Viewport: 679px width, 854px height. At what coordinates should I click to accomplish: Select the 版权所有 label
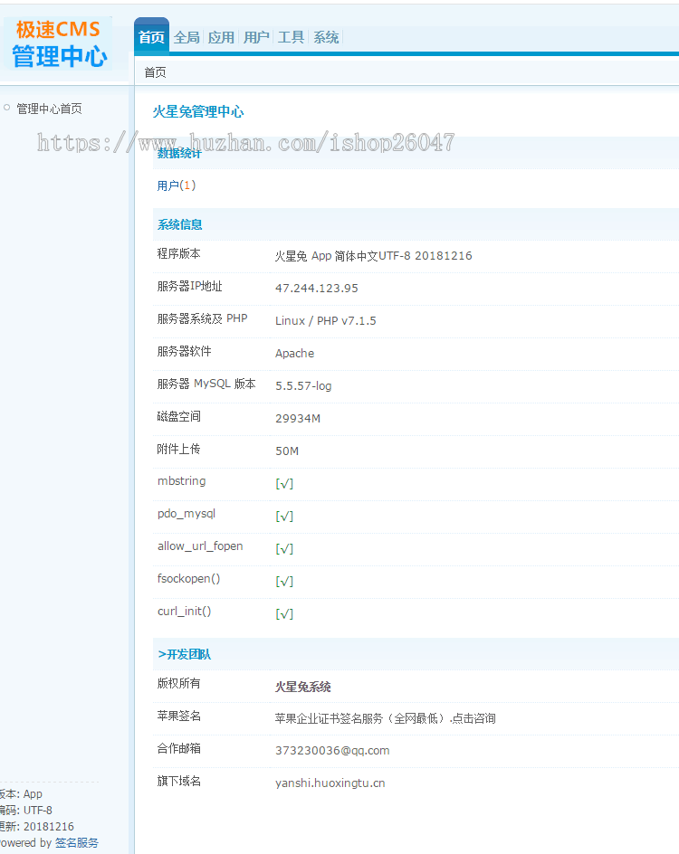point(178,684)
